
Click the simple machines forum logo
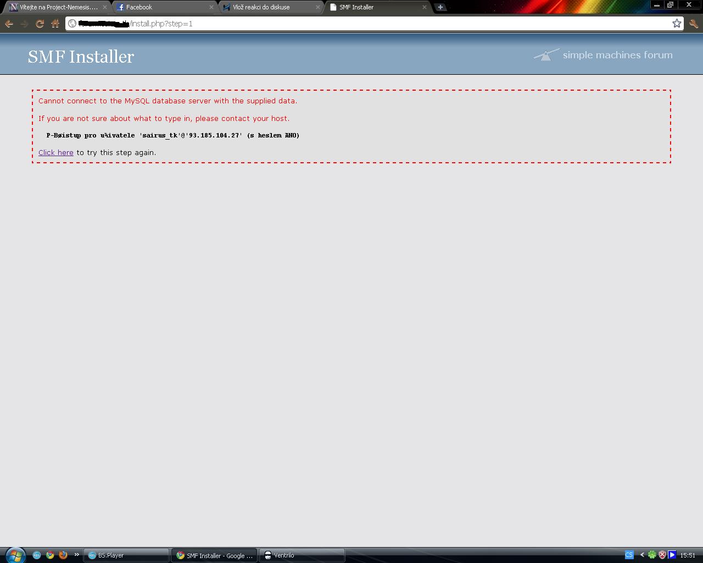(603, 55)
